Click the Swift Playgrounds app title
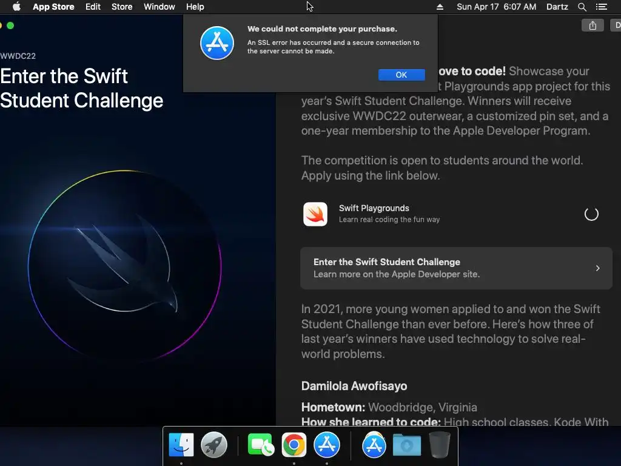621x466 pixels. [374, 208]
